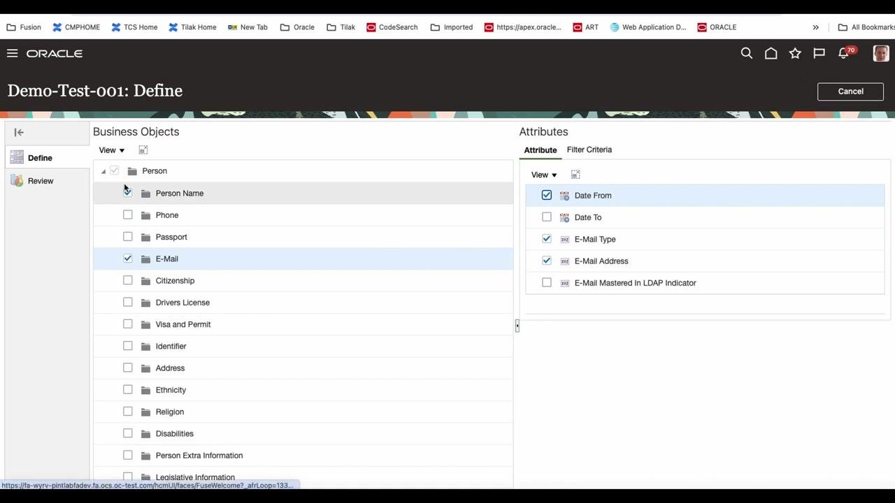Click the E-Mail Address attribute type icon
Screen dimensions: 895x503
coord(564,261)
